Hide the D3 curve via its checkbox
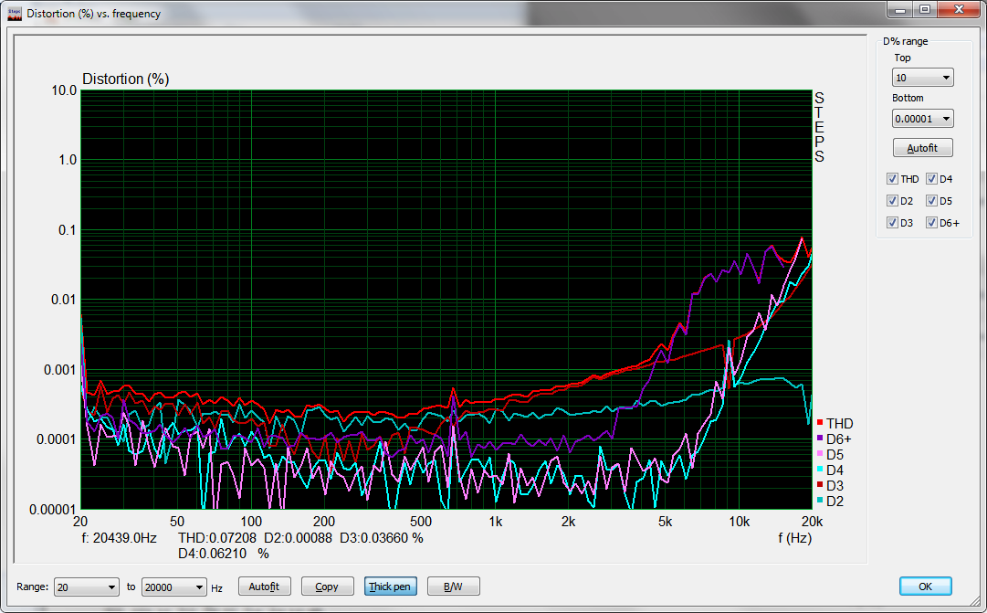987x613 pixels. click(x=892, y=223)
